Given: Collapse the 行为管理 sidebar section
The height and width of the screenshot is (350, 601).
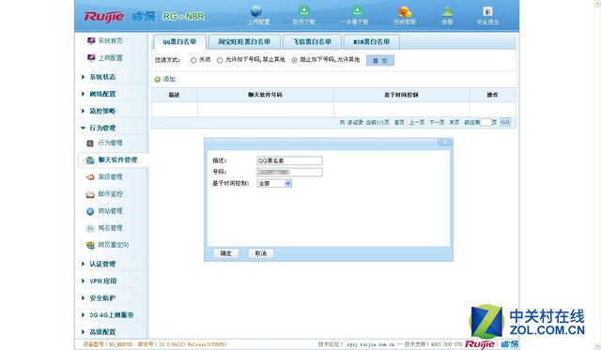Looking at the screenshot, I should click(102, 128).
